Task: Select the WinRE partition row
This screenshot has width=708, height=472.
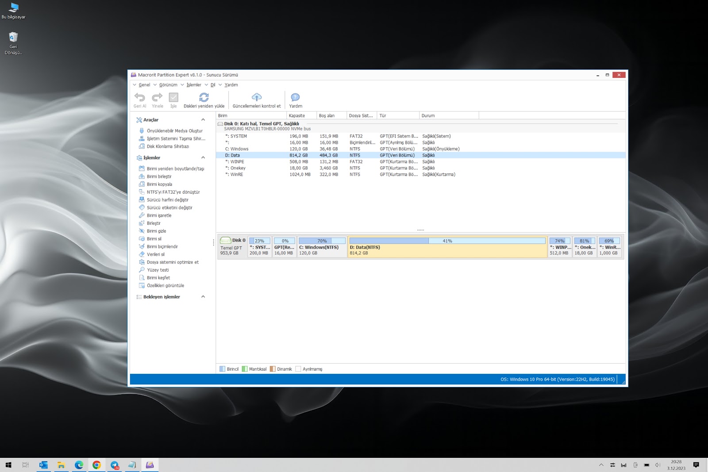Action: pyautogui.click(x=421, y=174)
